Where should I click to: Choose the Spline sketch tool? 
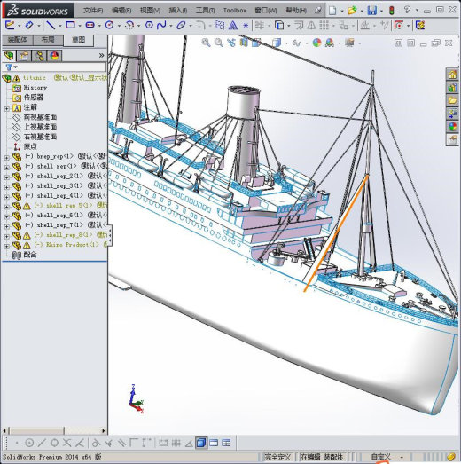161,25
